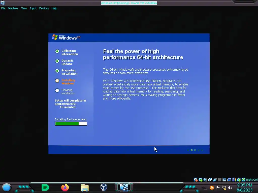Click the VirtualBox icon in title bar corner
The width and height of the screenshot is (258, 193).
pos(3,3)
